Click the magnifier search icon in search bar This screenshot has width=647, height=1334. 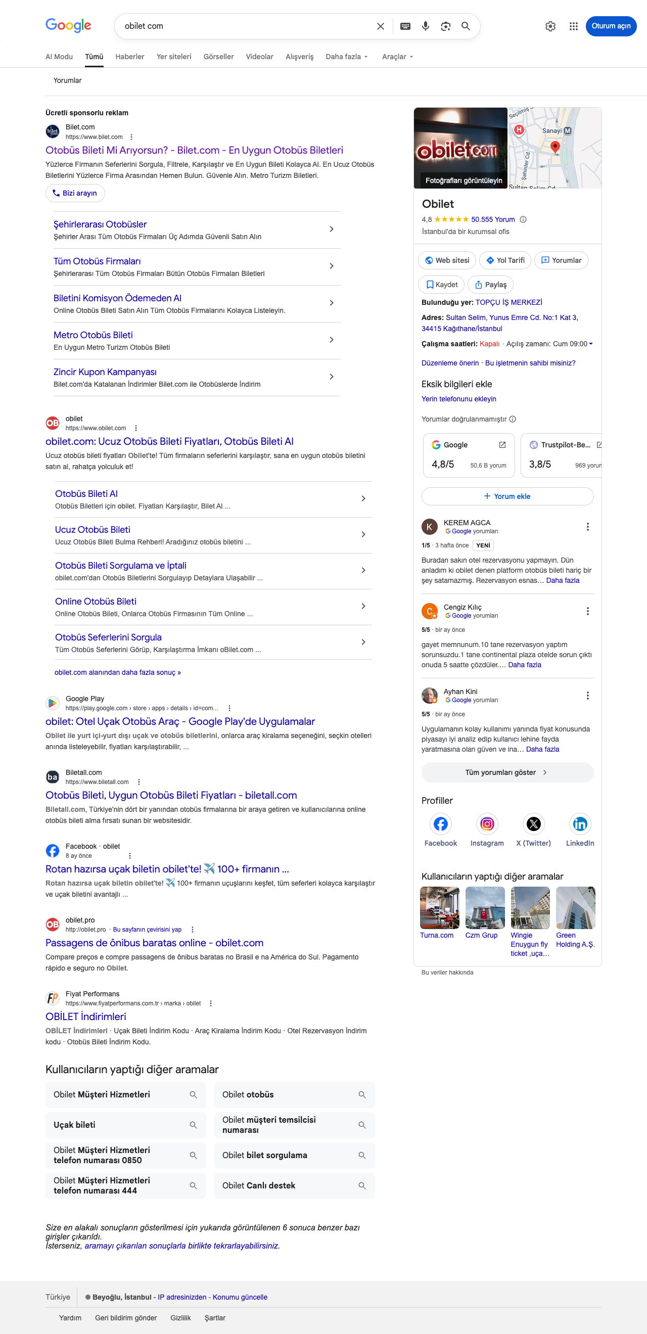466,26
